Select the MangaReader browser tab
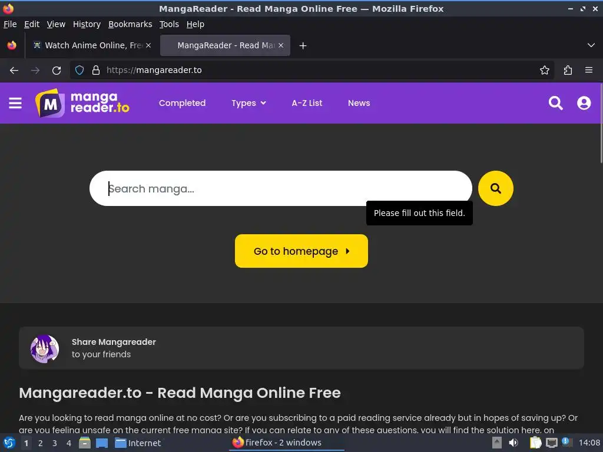The height and width of the screenshot is (452, 603). point(225,45)
